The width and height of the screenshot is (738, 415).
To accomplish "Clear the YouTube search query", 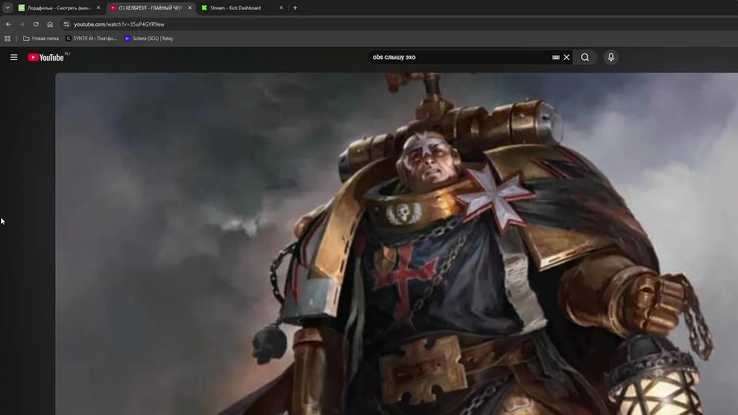I will coord(567,57).
